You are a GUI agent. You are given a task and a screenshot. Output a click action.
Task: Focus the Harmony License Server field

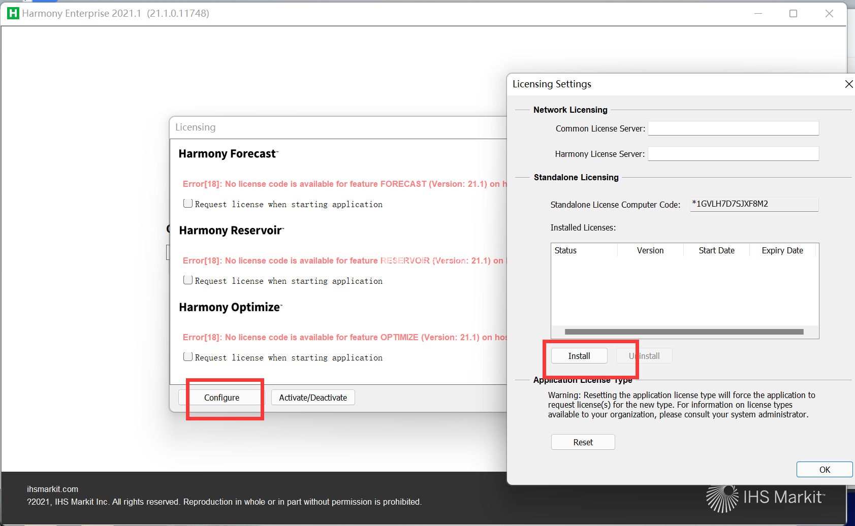(733, 154)
